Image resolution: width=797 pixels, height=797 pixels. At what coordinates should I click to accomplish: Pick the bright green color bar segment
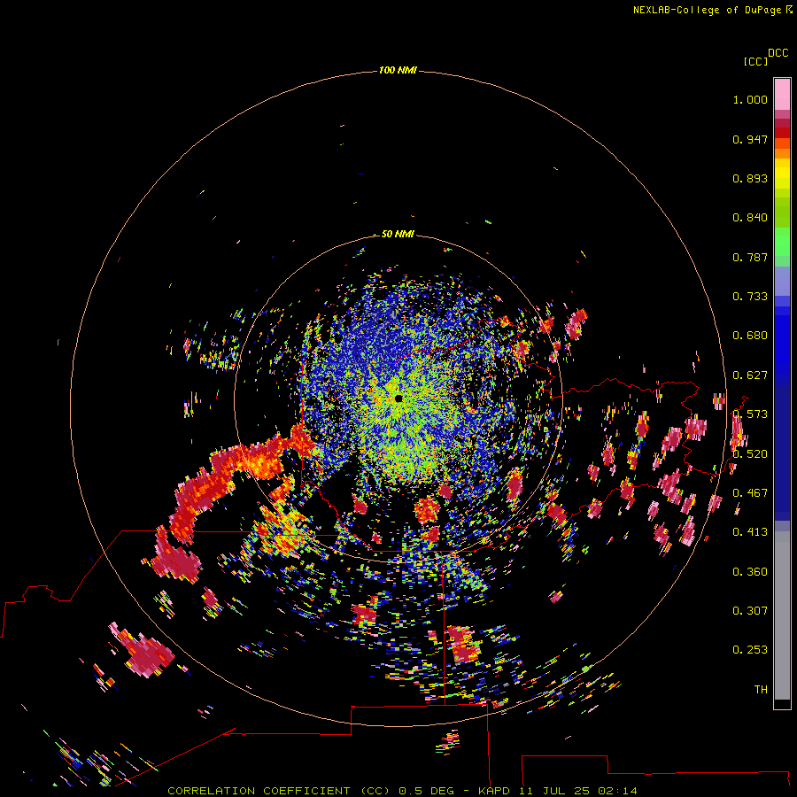point(782,242)
